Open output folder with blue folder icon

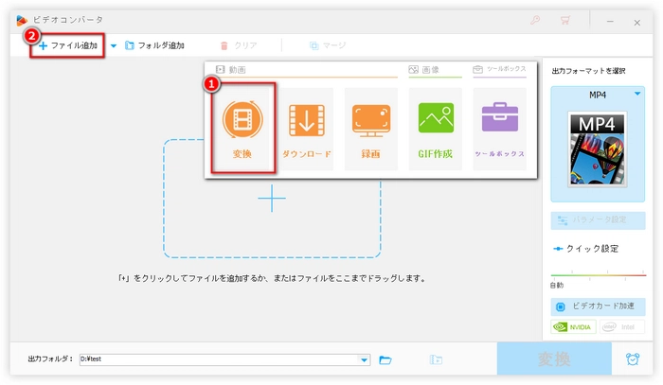[x=385, y=359]
